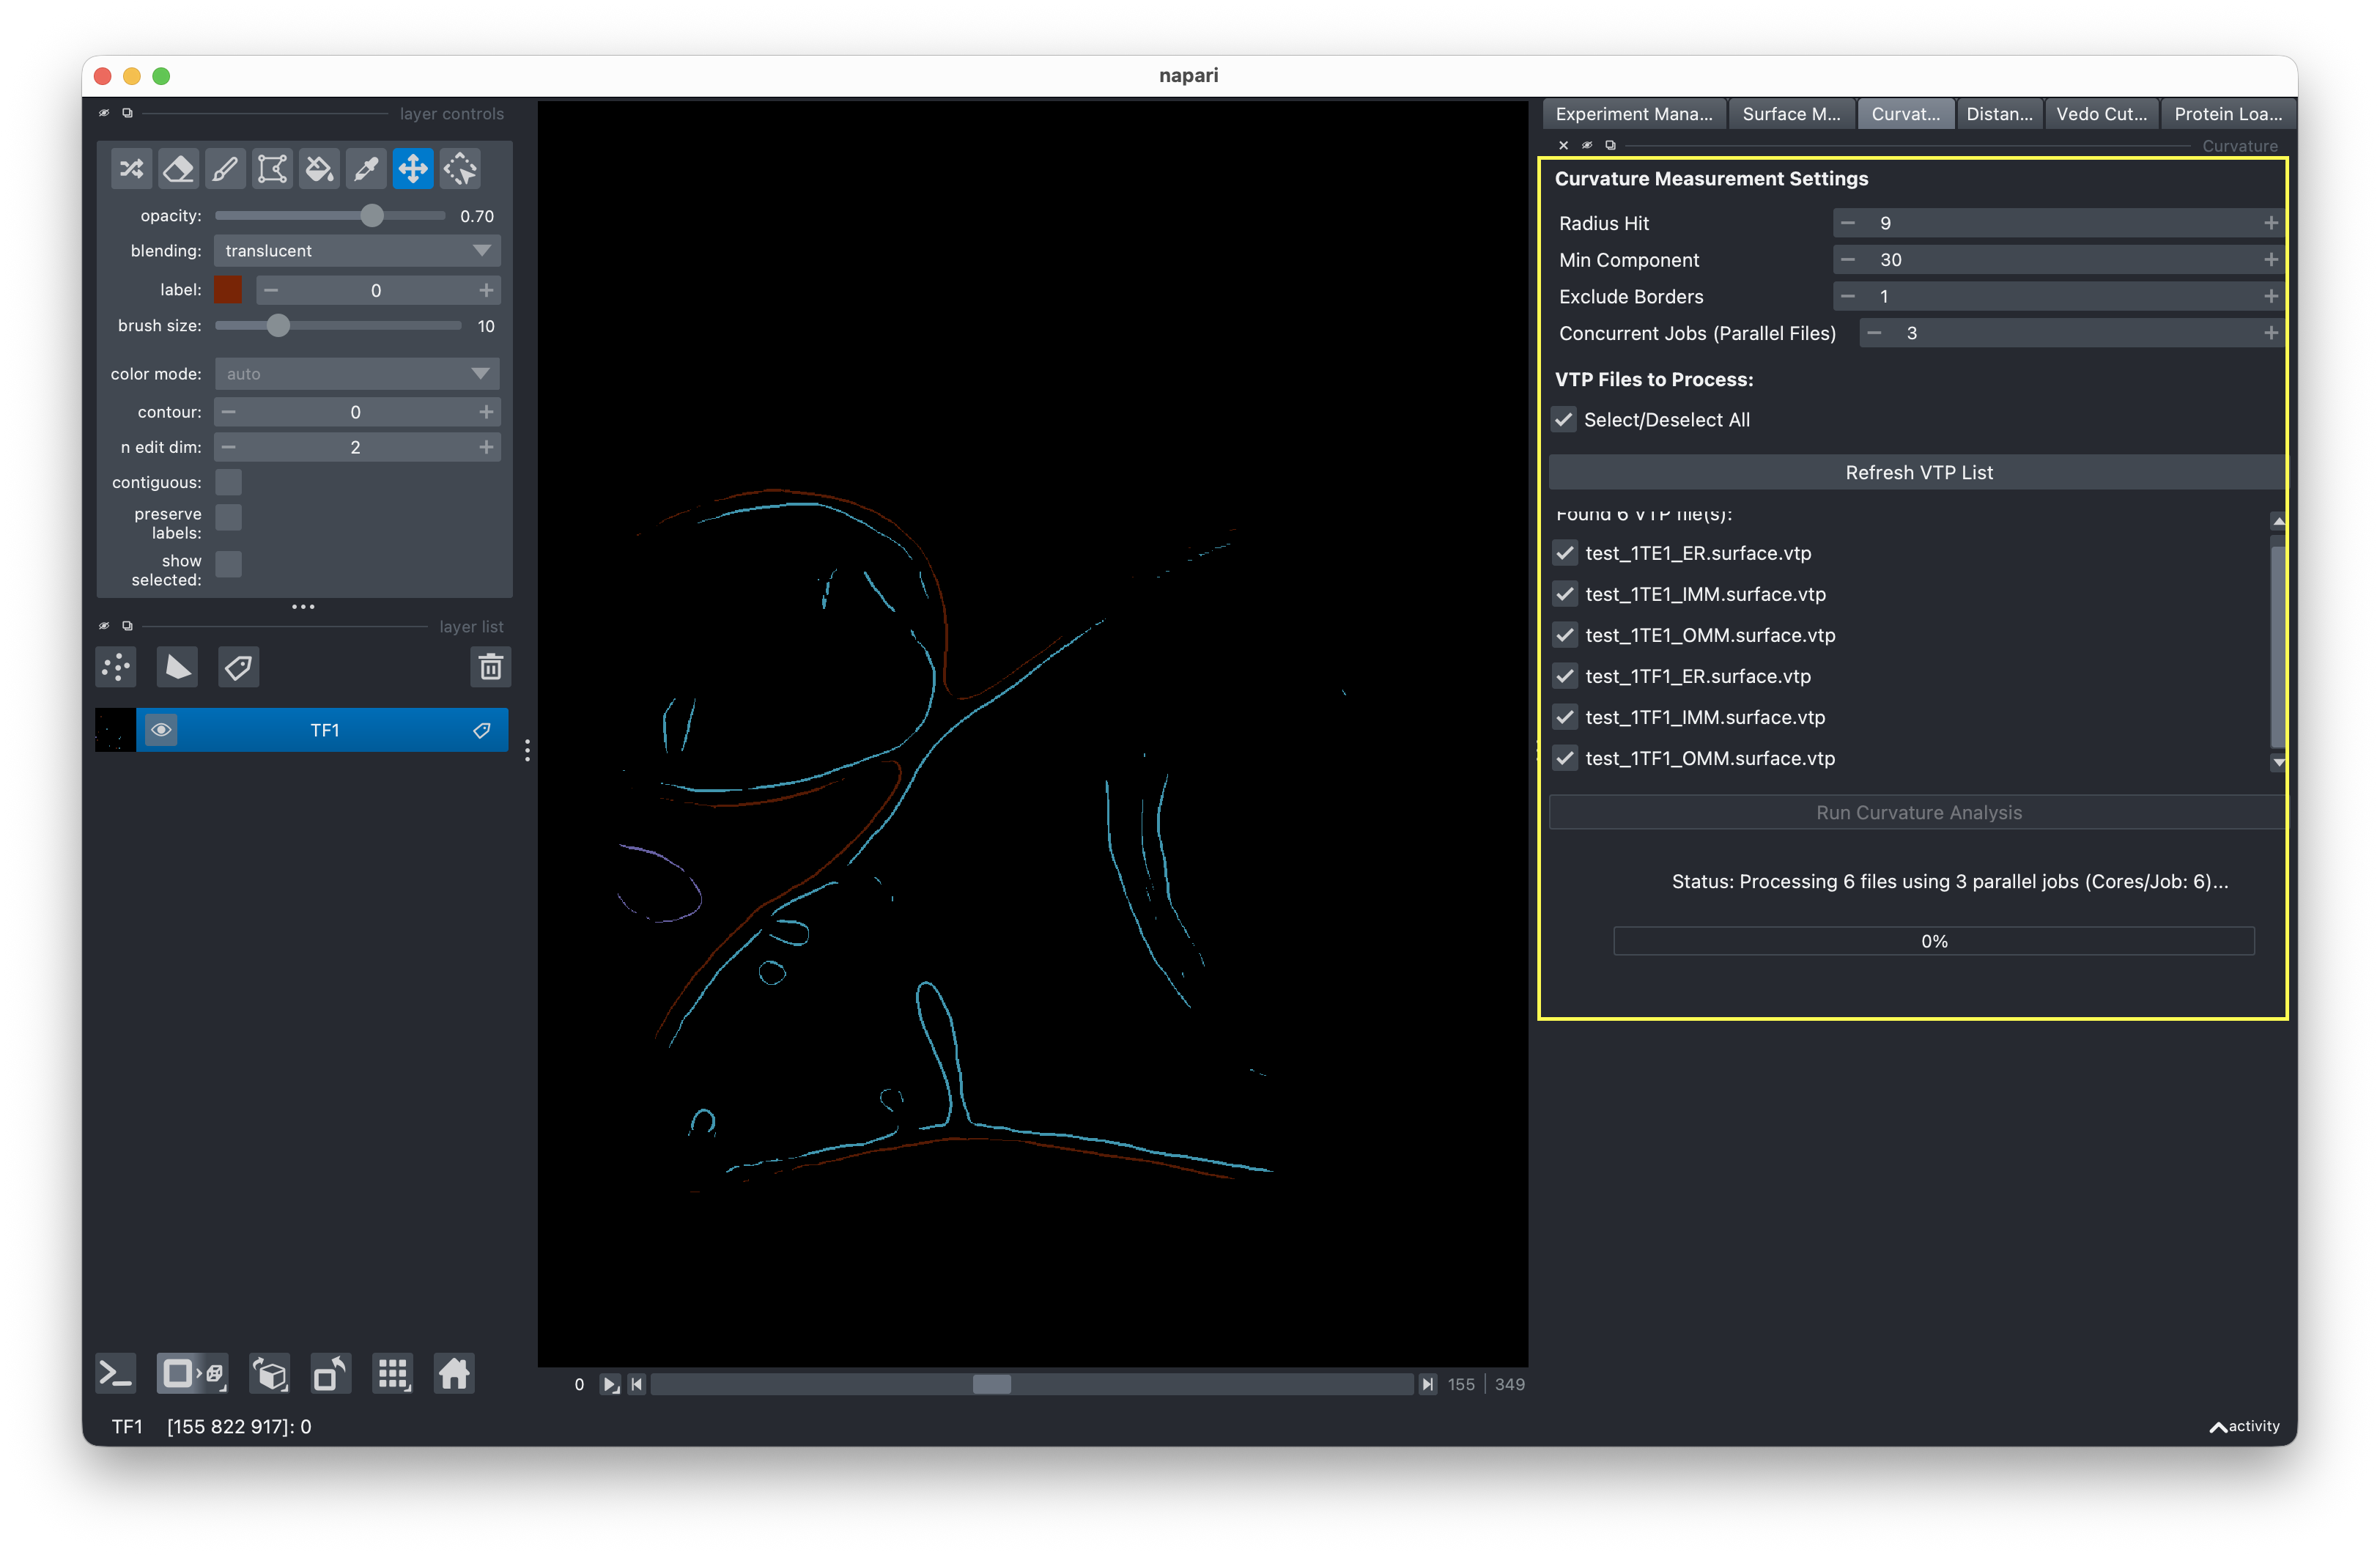Switch to Experiment Manager tab
Viewport: 2380px width, 1555px height.
tap(1634, 114)
